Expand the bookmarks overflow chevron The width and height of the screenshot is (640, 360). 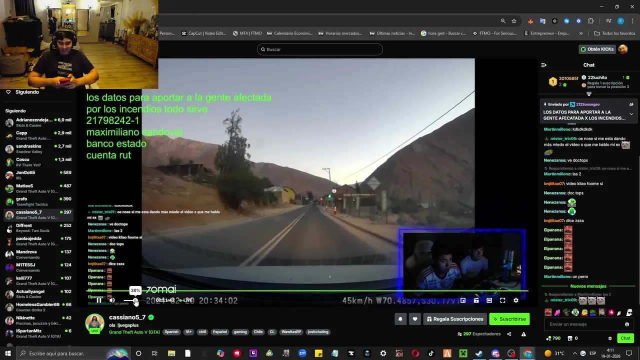[x=580, y=33]
